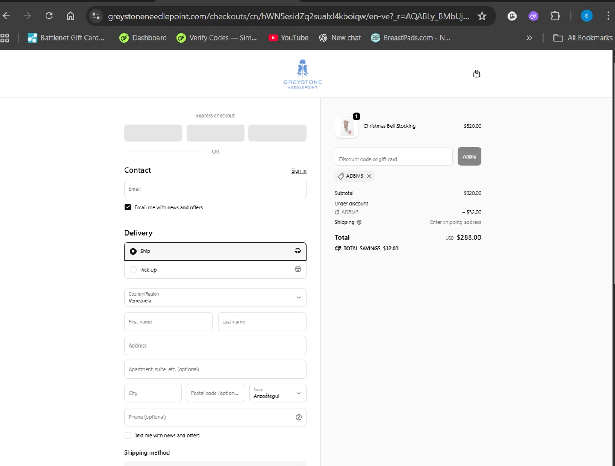Image resolution: width=615 pixels, height=466 pixels.
Task: Focus the Discount code or gift card field
Action: (x=394, y=156)
